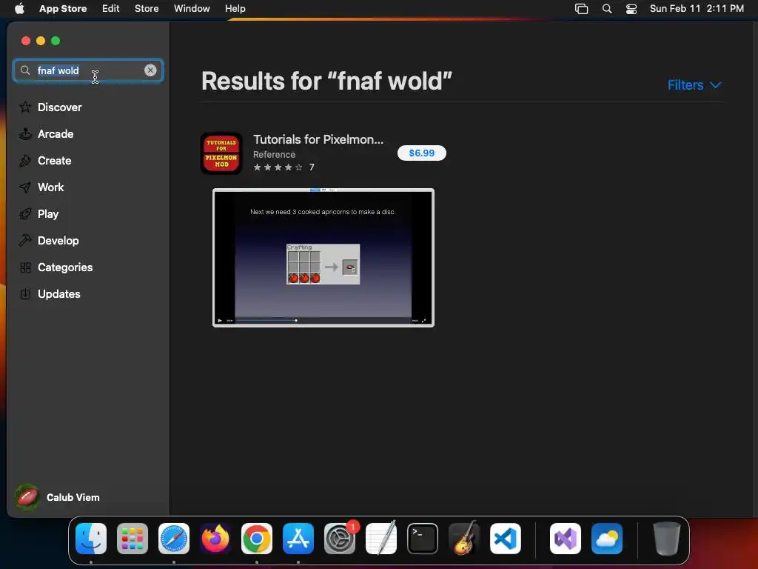758x569 pixels.
Task: Open the Window menu
Action: point(192,9)
